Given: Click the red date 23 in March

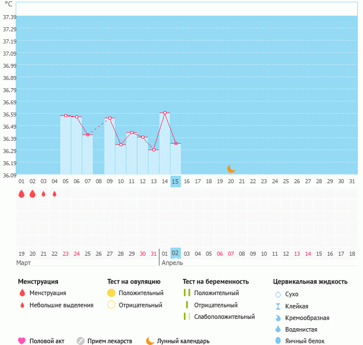Looking at the screenshot, I should pyautogui.click(x=66, y=254).
